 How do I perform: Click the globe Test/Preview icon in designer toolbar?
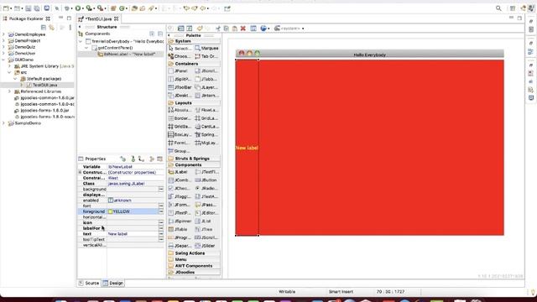(263, 29)
